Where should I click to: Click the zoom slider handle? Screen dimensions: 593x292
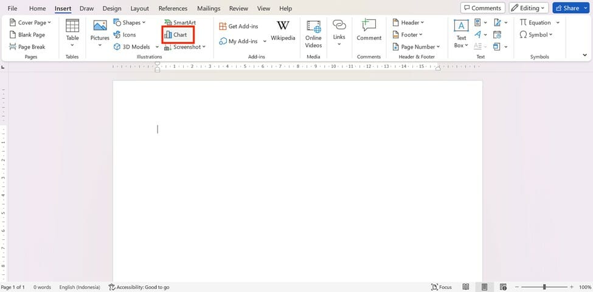[544, 287]
